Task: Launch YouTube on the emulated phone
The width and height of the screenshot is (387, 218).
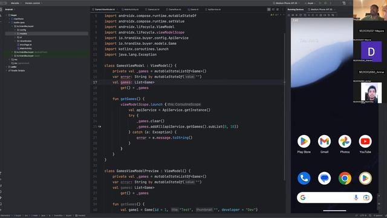Action: tap(365, 141)
